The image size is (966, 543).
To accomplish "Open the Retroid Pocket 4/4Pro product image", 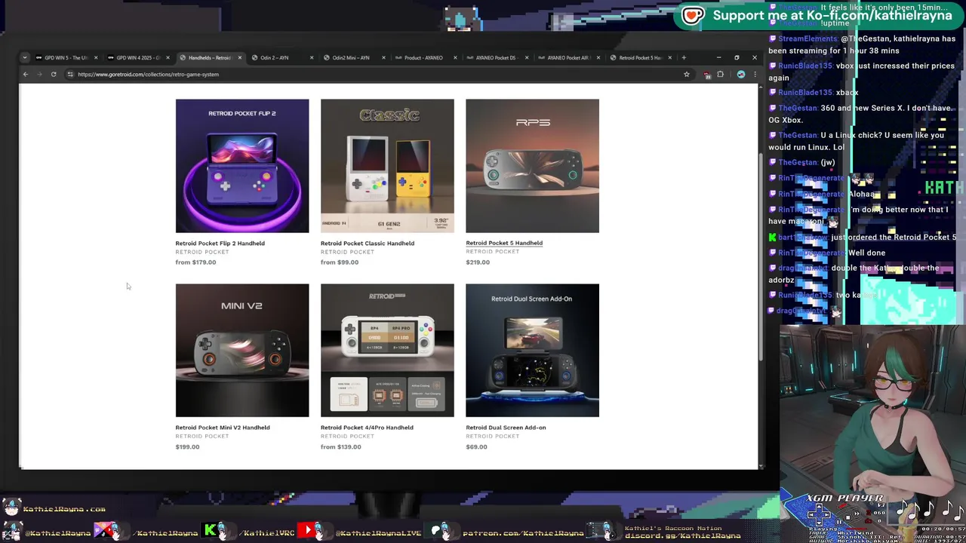I will point(387,350).
